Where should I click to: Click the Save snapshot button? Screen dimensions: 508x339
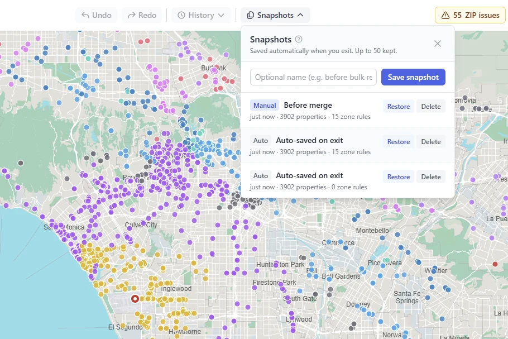(x=413, y=77)
